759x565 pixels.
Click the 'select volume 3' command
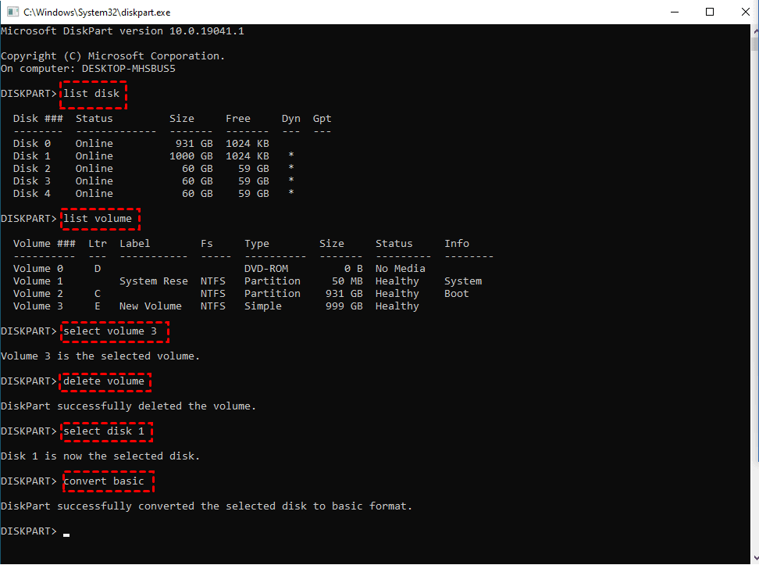point(114,331)
